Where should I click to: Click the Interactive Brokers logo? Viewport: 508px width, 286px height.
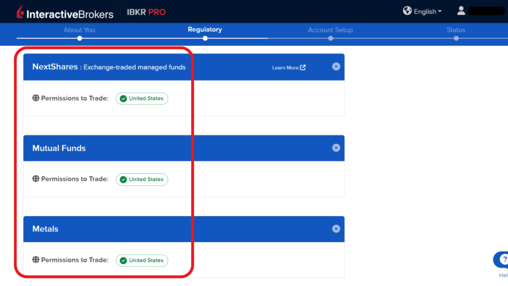[64, 12]
